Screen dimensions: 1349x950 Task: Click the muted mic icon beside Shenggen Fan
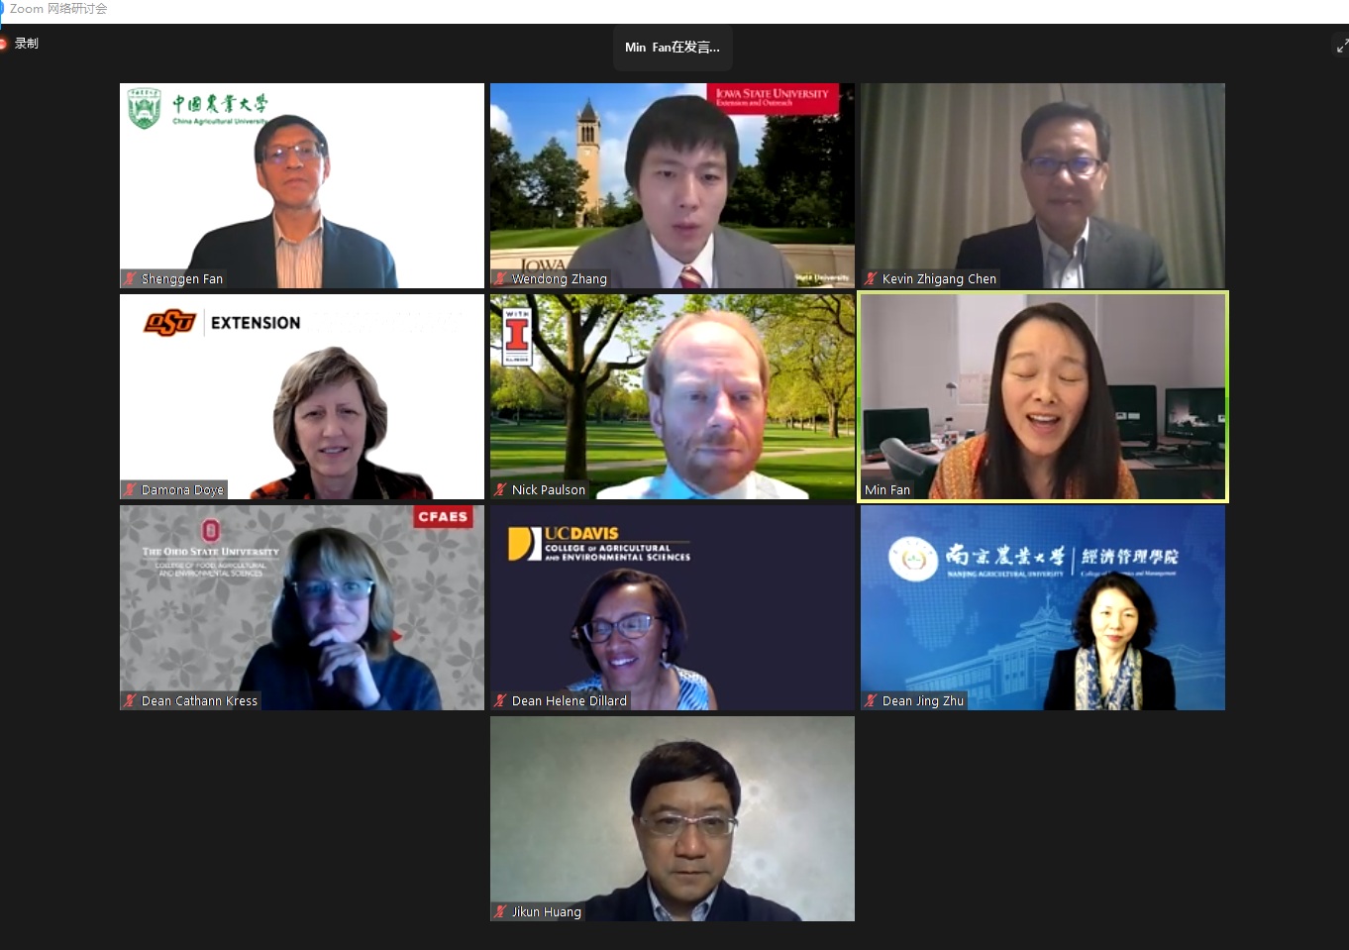click(x=130, y=278)
